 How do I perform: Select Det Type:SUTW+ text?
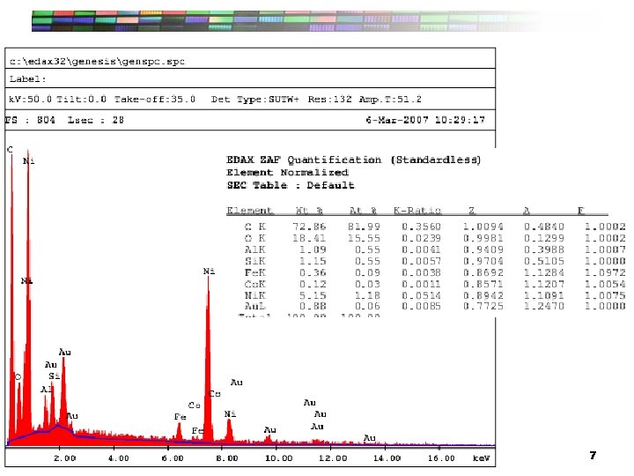pos(254,100)
